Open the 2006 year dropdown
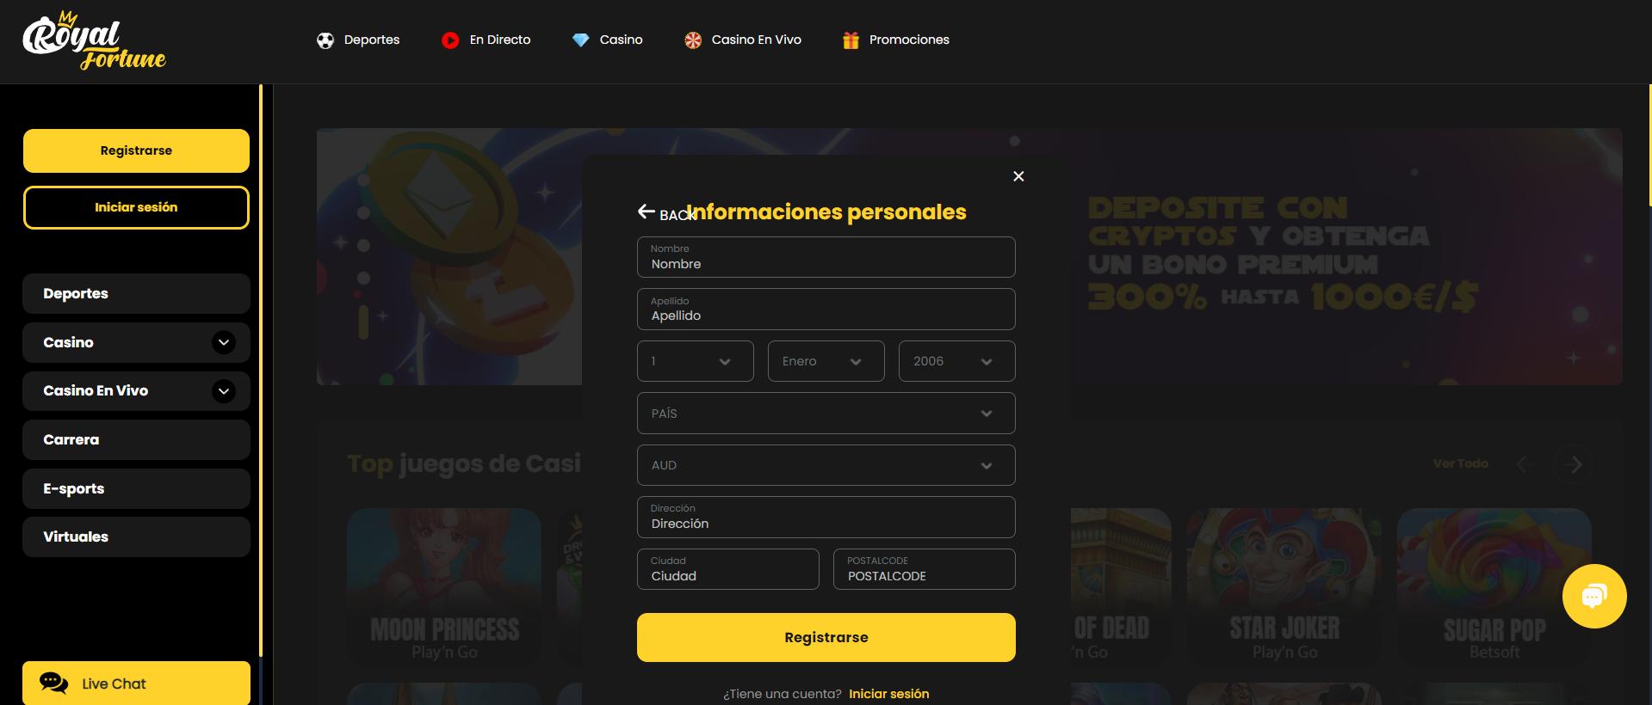The image size is (1652, 705). click(x=957, y=361)
